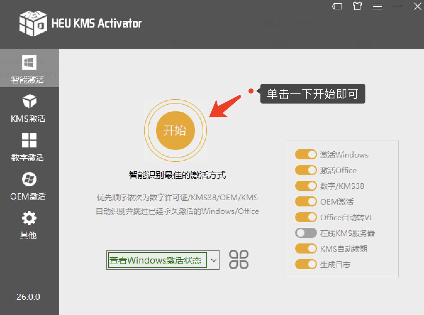Image resolution: width=424 pixels, height=315 pixels.
Task: Turn off the OEM激活 switch
Action: click(306, 202)
